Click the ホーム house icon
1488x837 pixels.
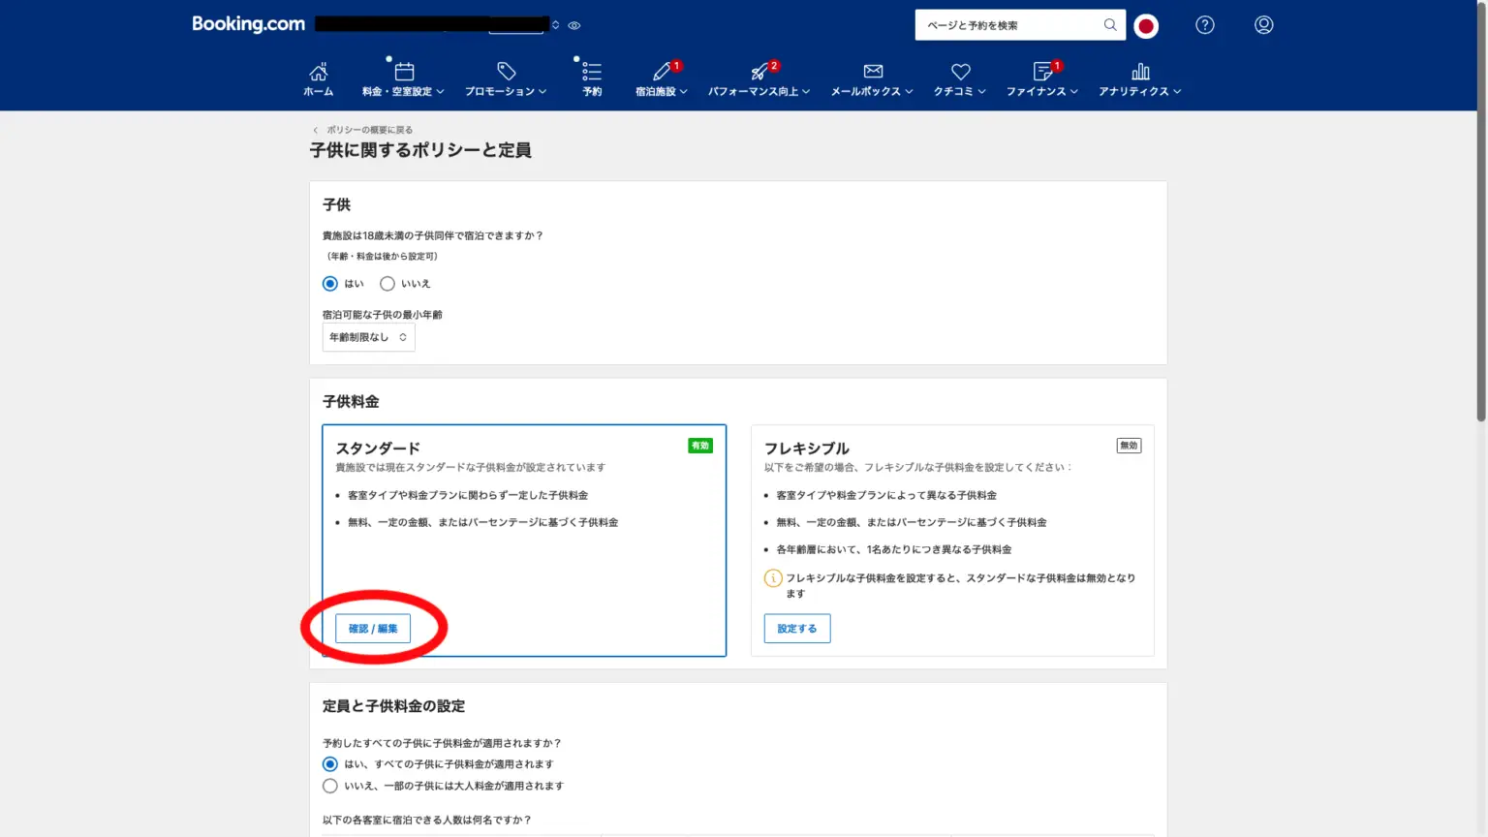pos(318,73)
